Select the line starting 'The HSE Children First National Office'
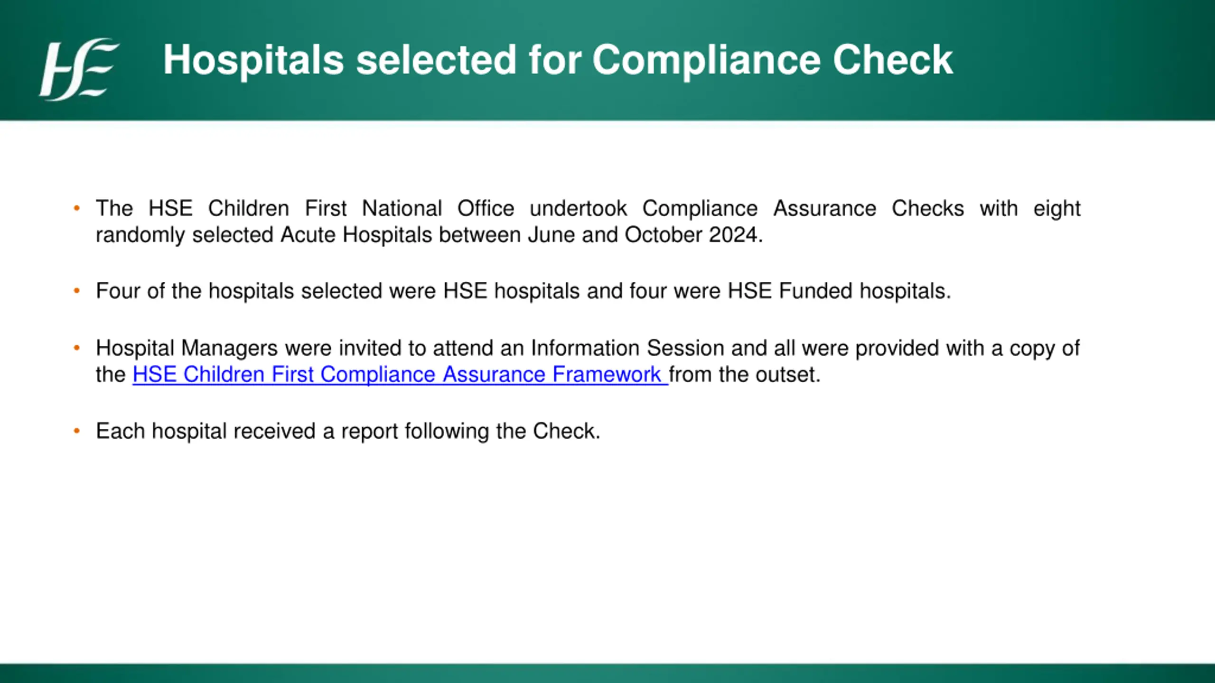 coord(588,209)
